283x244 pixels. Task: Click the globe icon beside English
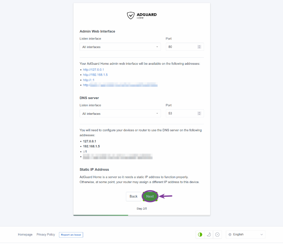click(230, 234)
